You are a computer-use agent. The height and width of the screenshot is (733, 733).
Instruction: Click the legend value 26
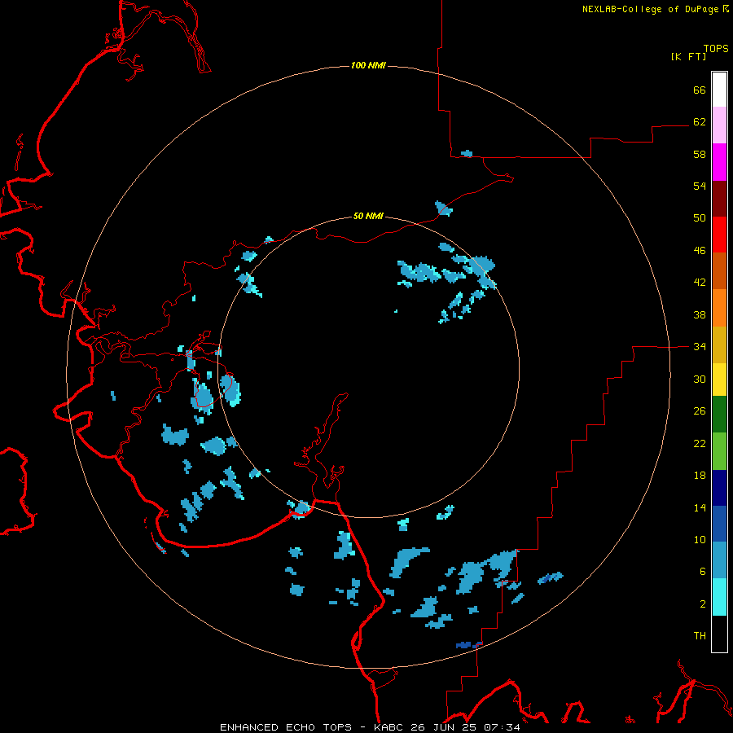tap(700, 411)
